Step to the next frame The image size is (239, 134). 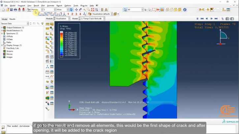211,18
